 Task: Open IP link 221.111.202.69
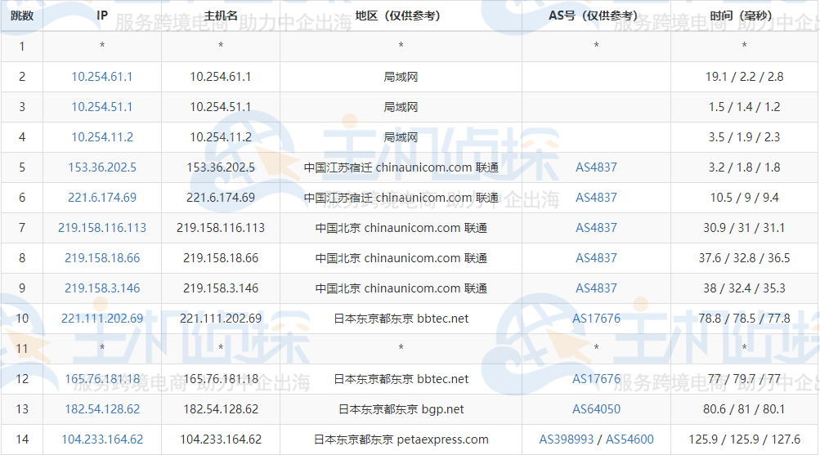click(102, 319)
